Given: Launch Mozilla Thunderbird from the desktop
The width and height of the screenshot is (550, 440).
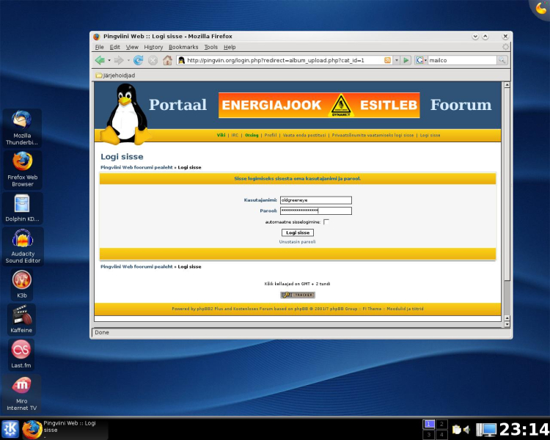Looking at the screenshot, I should [x=22, y=128].
